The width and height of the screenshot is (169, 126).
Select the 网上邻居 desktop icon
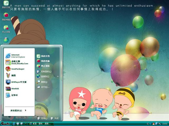click(x=6, y=29)
